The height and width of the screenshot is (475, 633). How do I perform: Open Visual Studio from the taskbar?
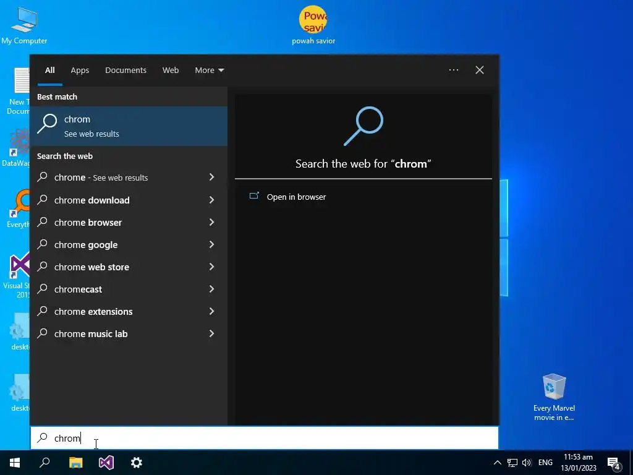tap(106, 463)
